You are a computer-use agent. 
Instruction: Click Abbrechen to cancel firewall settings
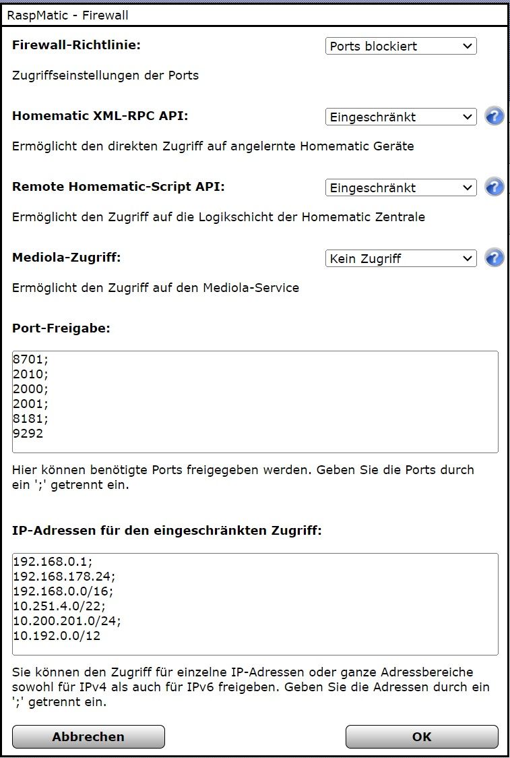point(88,736)
